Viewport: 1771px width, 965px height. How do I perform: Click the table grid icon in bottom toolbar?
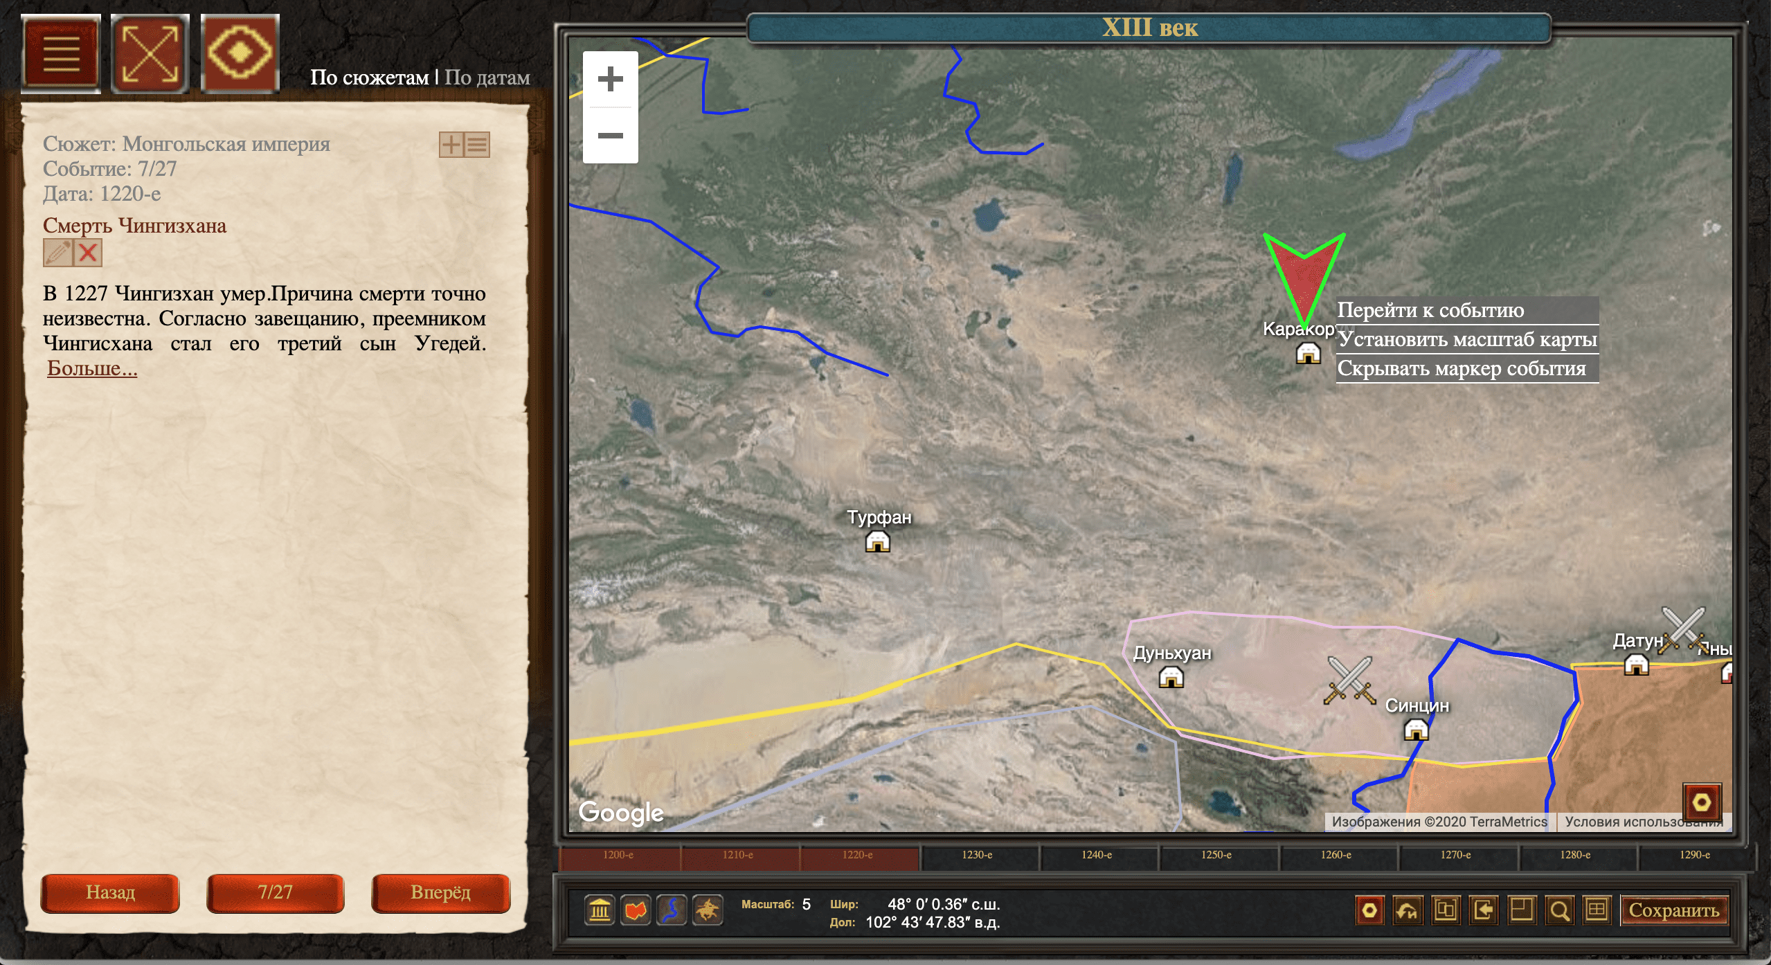pyautogui.click(x=1597, y=910)
